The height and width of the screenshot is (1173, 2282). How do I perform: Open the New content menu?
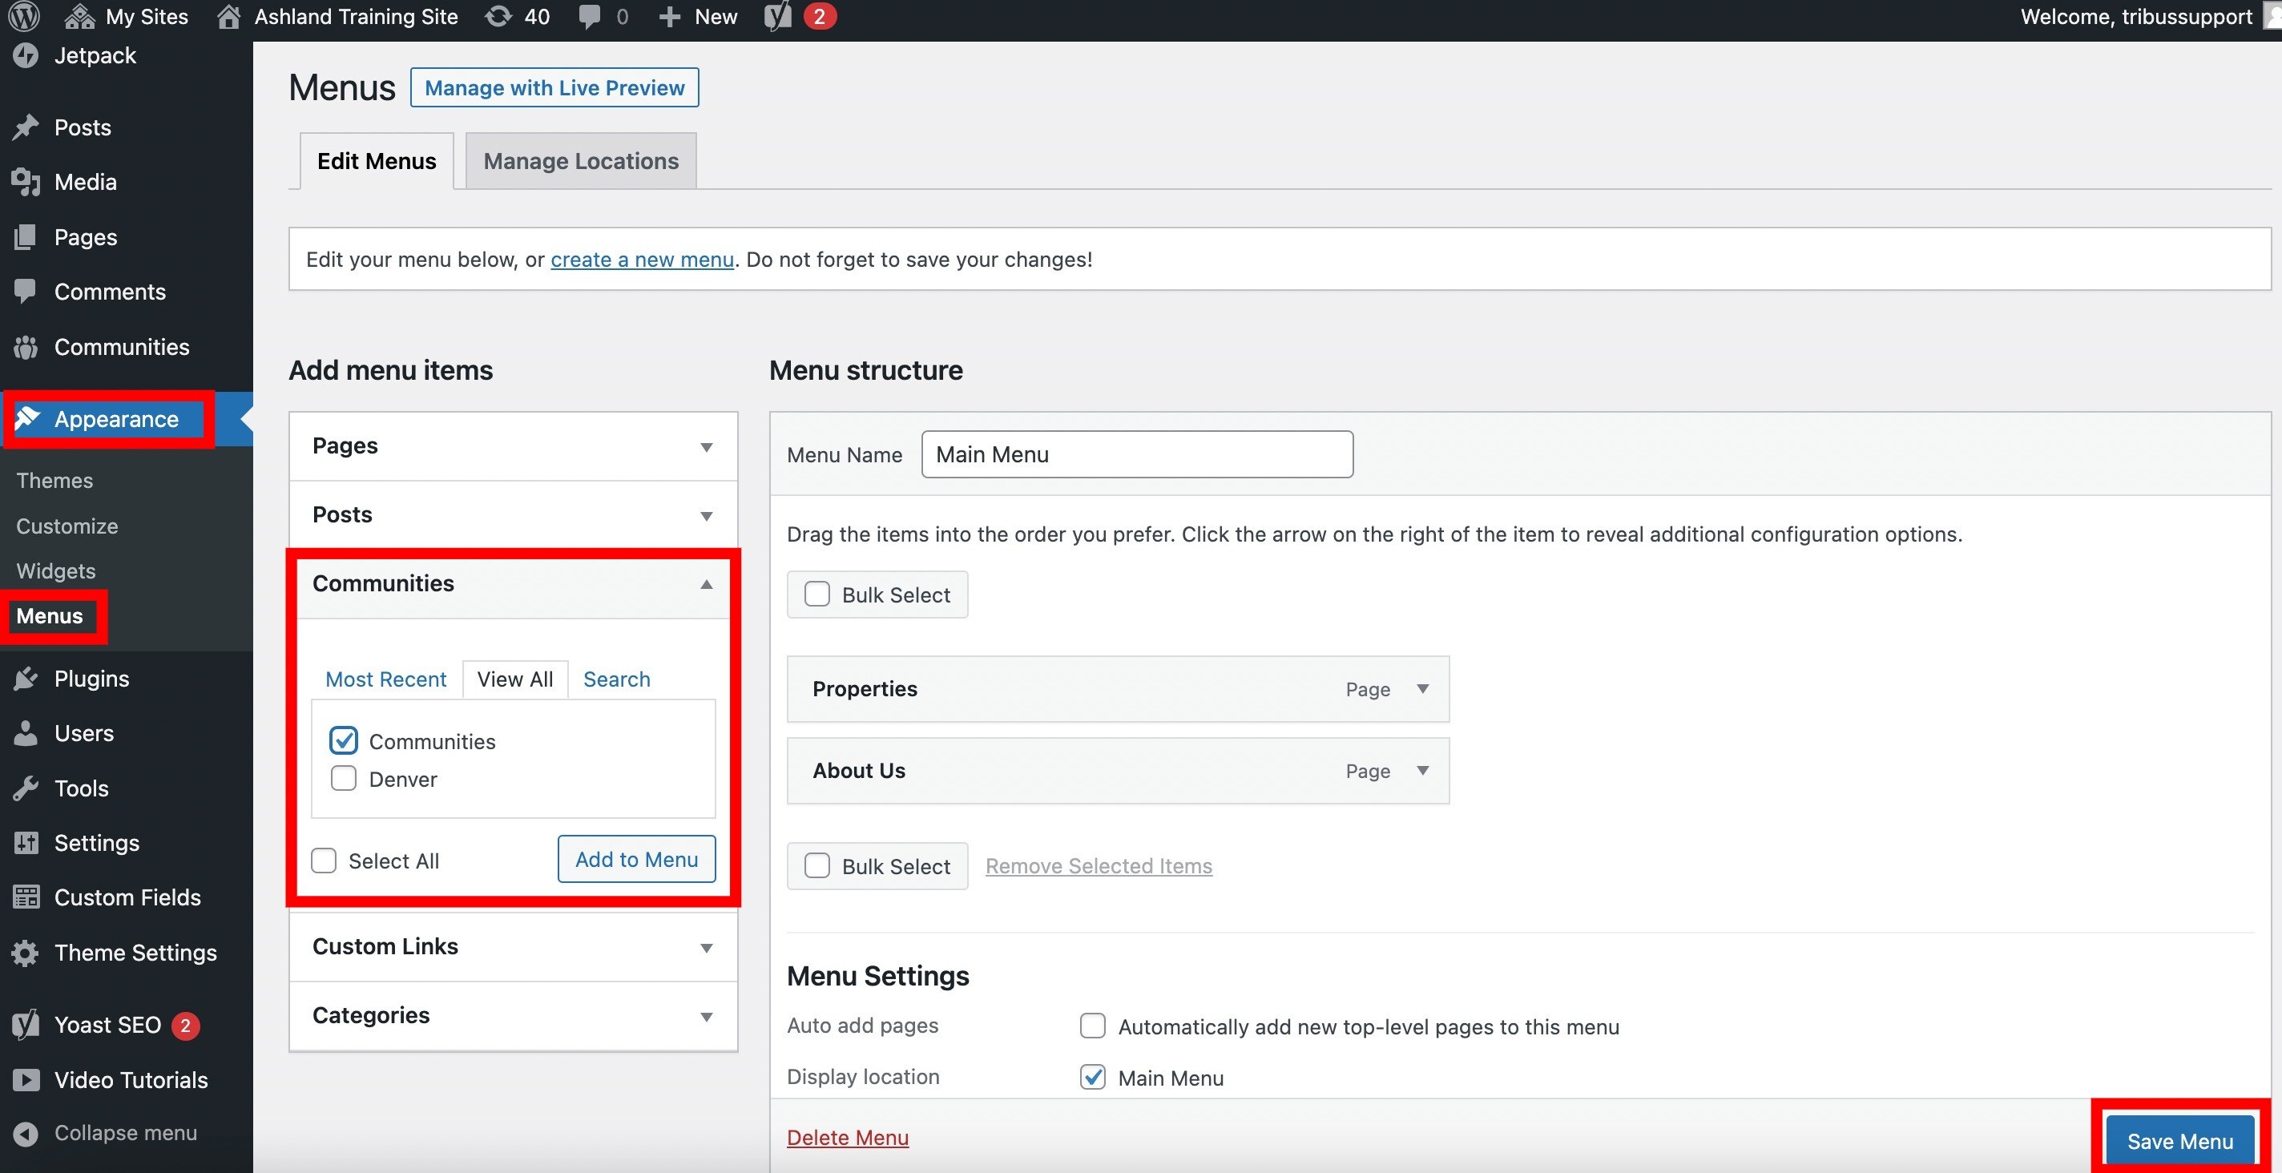click(x=699, y=16)
